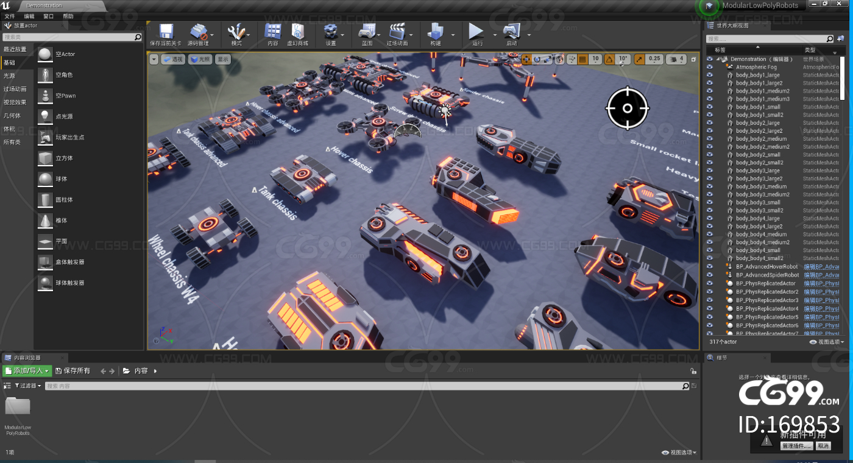The image size is (853, 463).
Task: Open surface snapping options in viewport toolbar
Action: pyautogui.click(x=572, y=59)
